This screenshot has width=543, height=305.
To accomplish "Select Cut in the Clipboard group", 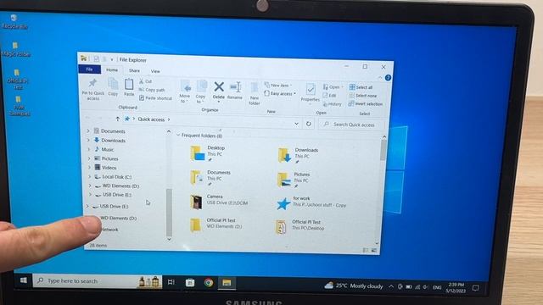I will 145,81.
